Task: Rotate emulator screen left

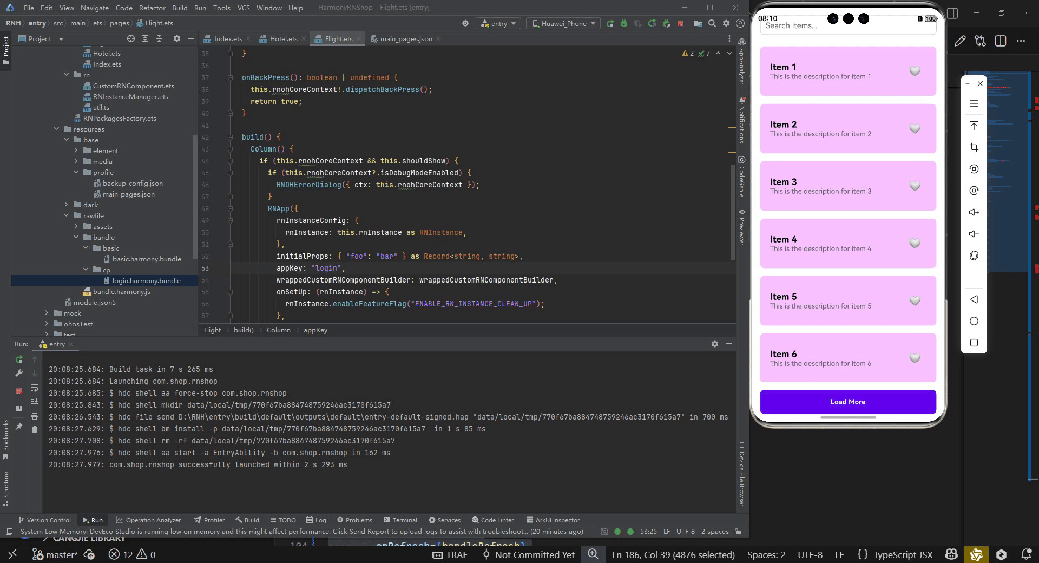Action: [974, 169]
